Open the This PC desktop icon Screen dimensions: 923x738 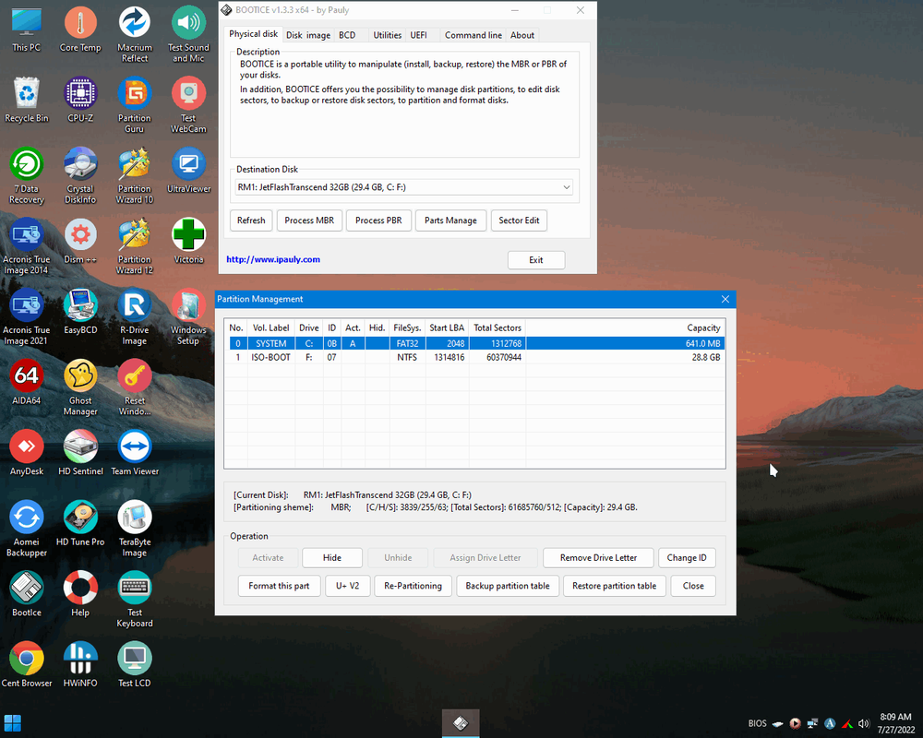pos(27,30)
